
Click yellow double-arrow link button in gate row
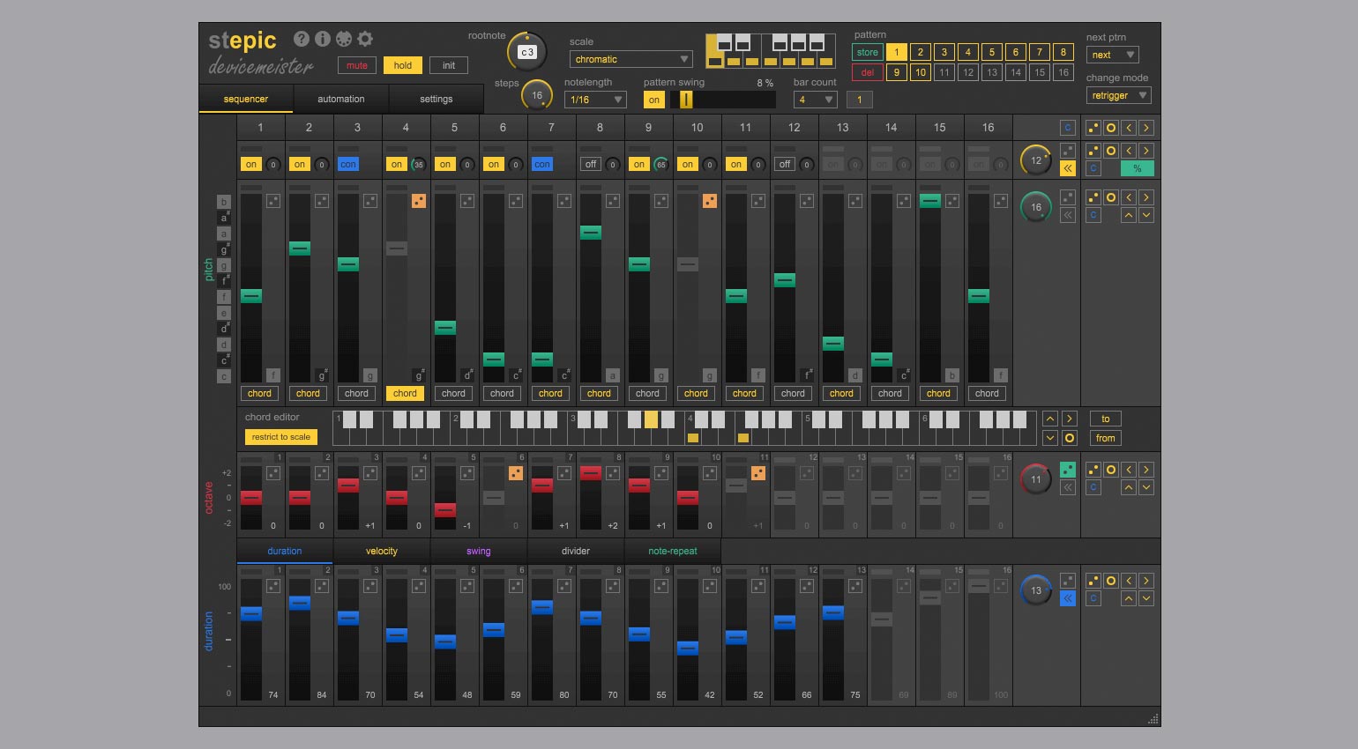pos(1068,168)
